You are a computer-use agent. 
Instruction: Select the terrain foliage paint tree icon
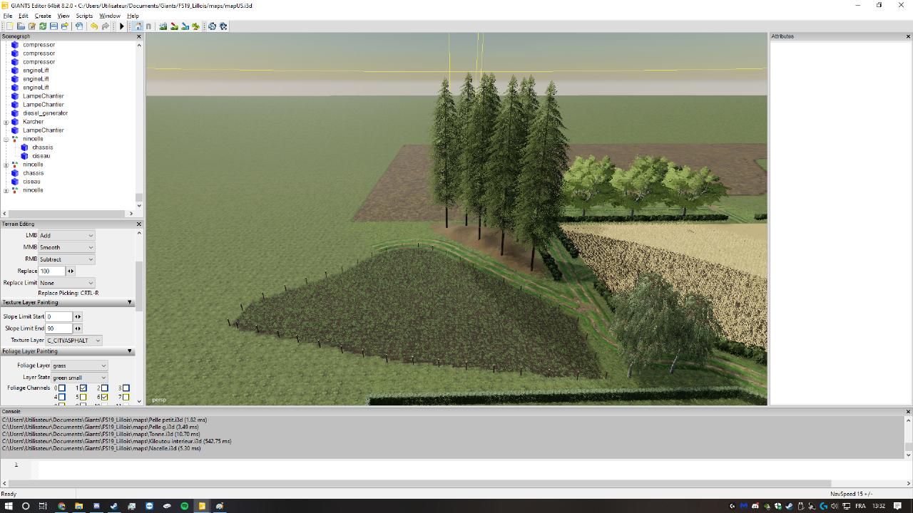[x=195, y=26]
